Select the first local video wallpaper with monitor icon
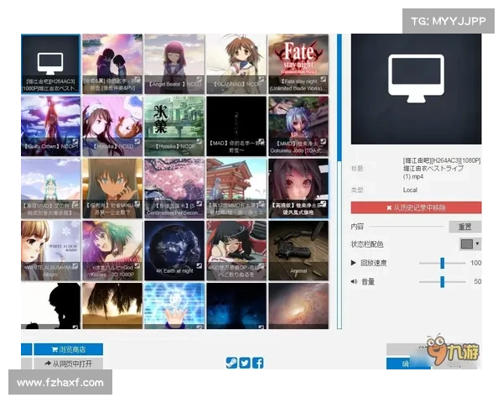The image size is (503, 403). tap(50, 64)
